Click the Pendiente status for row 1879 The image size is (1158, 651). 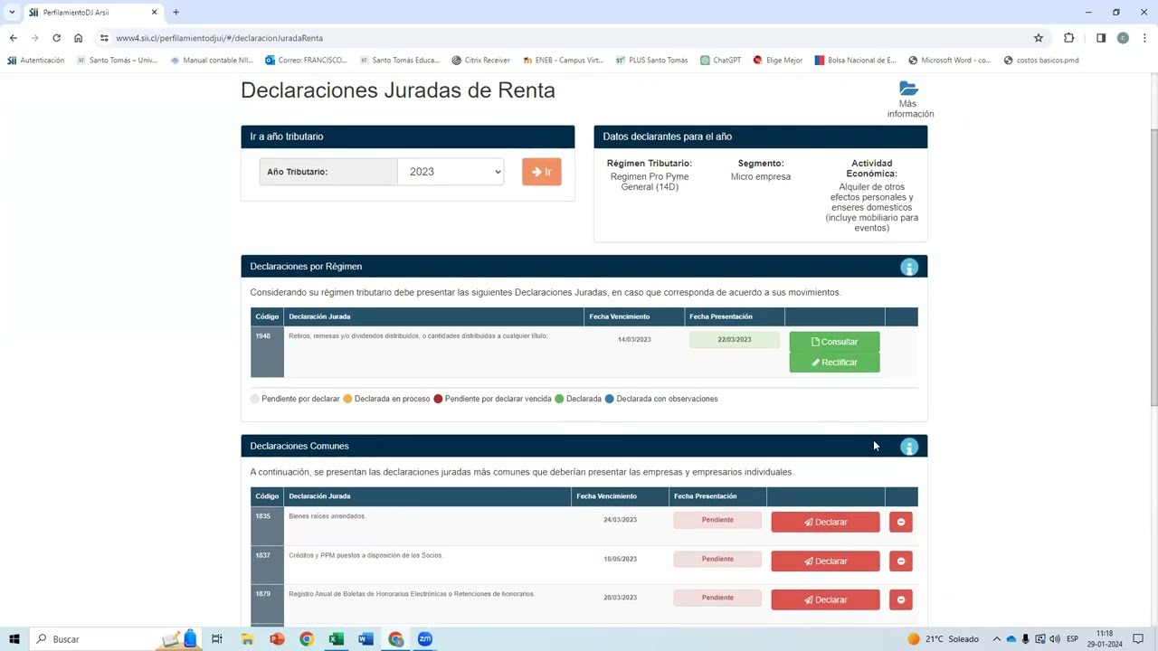[x=717, y=598]
